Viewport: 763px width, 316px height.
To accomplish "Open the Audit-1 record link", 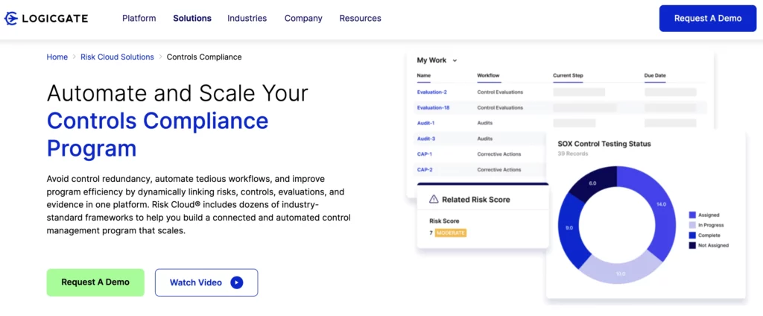I will point(425,123).
